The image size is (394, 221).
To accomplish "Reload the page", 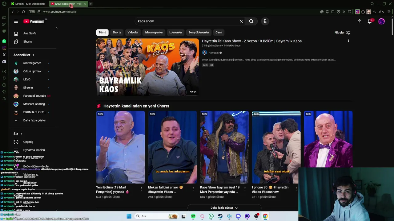I will [23, 12].
